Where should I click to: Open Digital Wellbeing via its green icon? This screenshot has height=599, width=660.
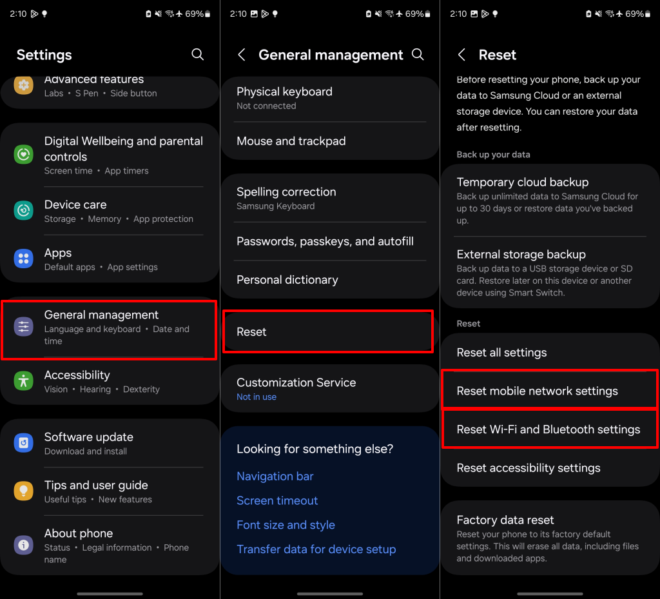(x=23, y=155)
